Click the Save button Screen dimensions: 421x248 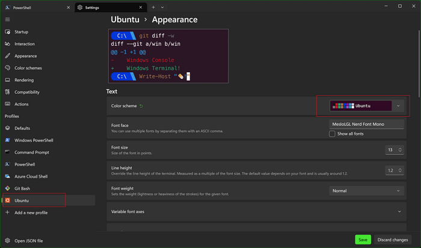(x=363, y=240)
